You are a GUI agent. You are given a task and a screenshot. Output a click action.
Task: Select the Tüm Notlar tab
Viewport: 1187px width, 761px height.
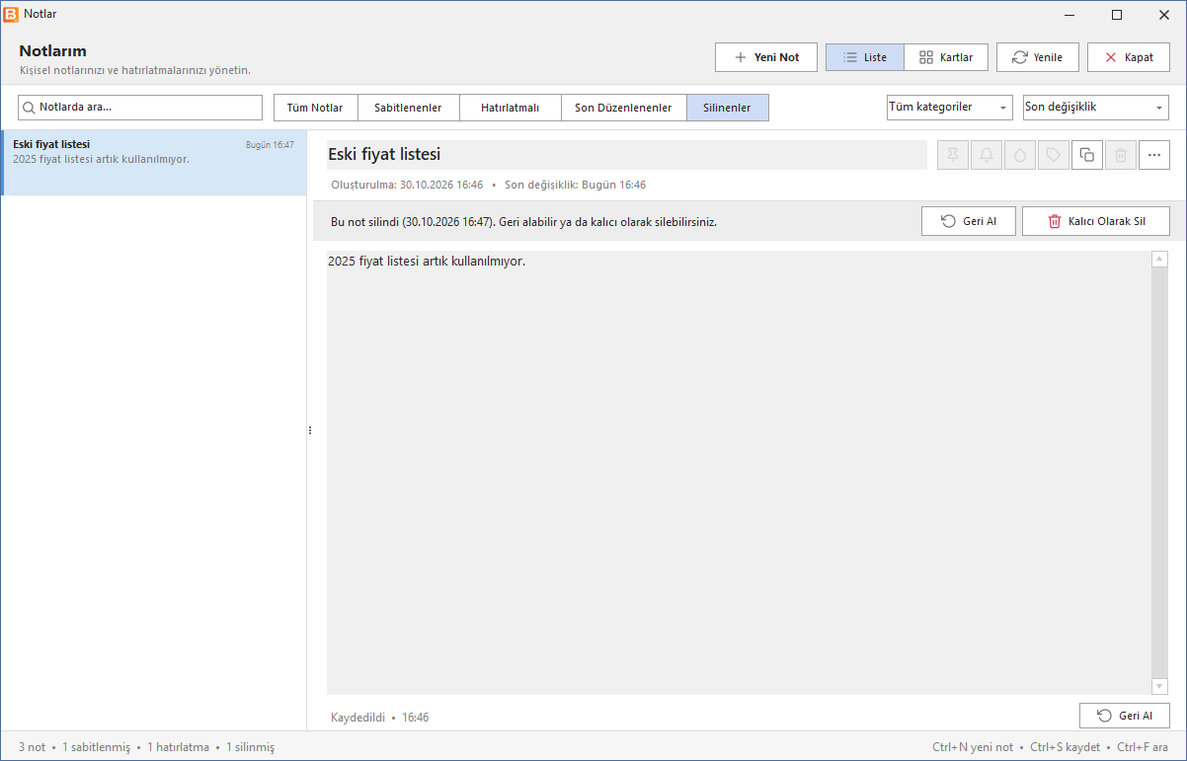[x=315, y=108]
